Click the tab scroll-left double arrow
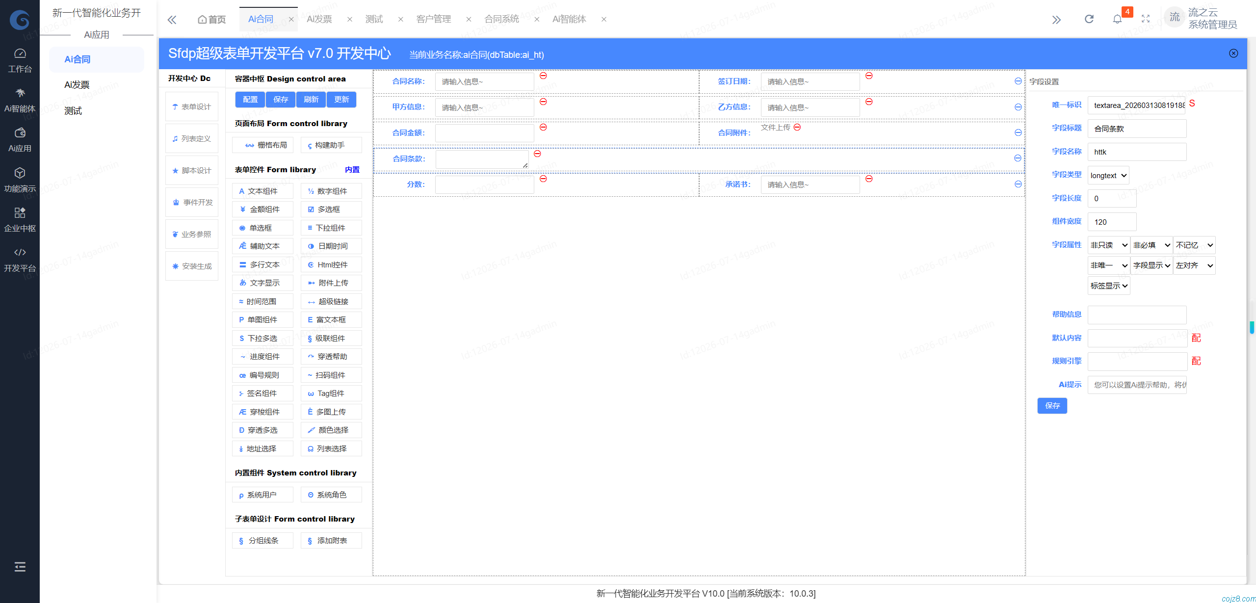This screenshot has width=1256, height=603. [172, 20]
